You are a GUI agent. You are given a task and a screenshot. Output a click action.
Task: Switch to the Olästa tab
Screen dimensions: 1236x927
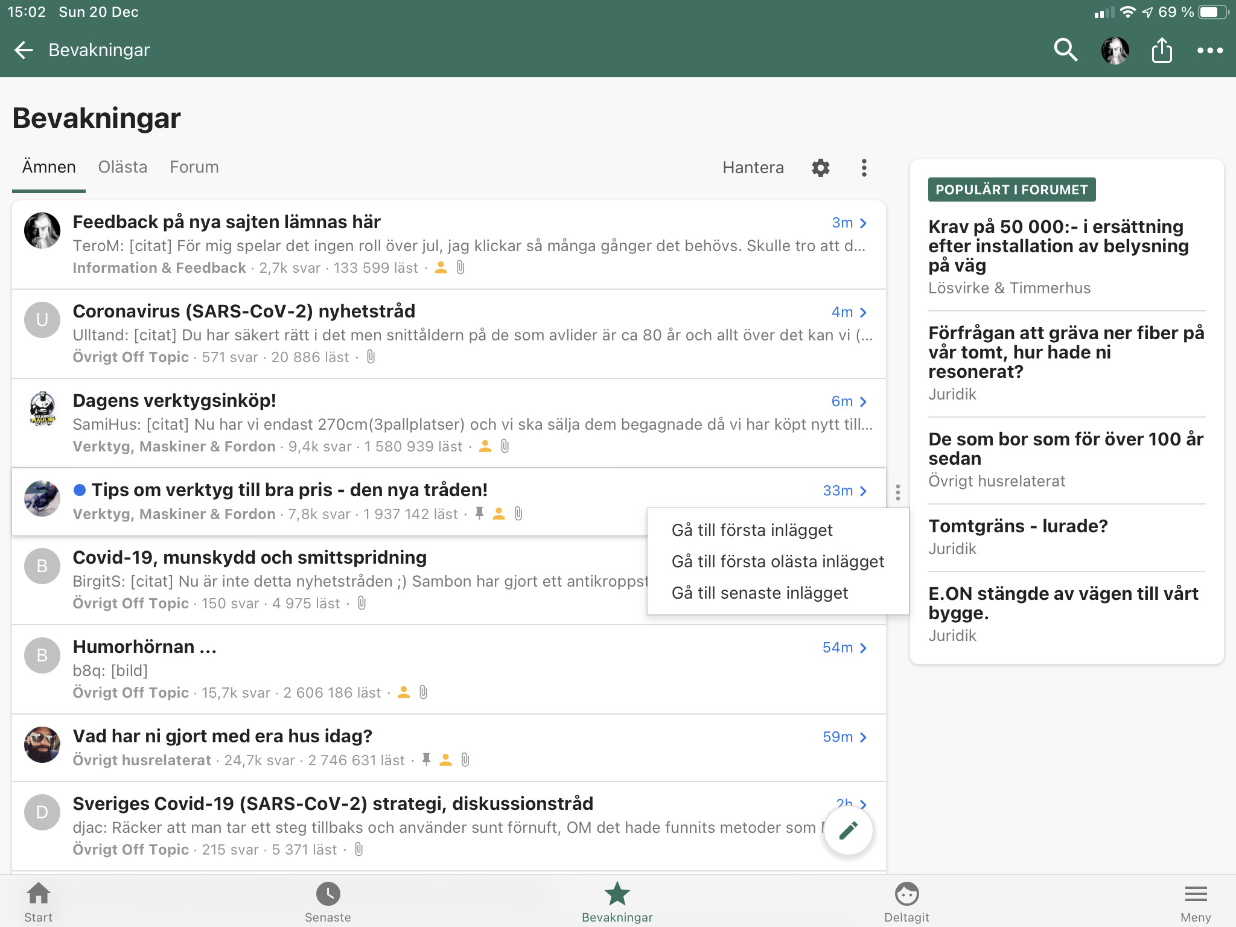123,167
